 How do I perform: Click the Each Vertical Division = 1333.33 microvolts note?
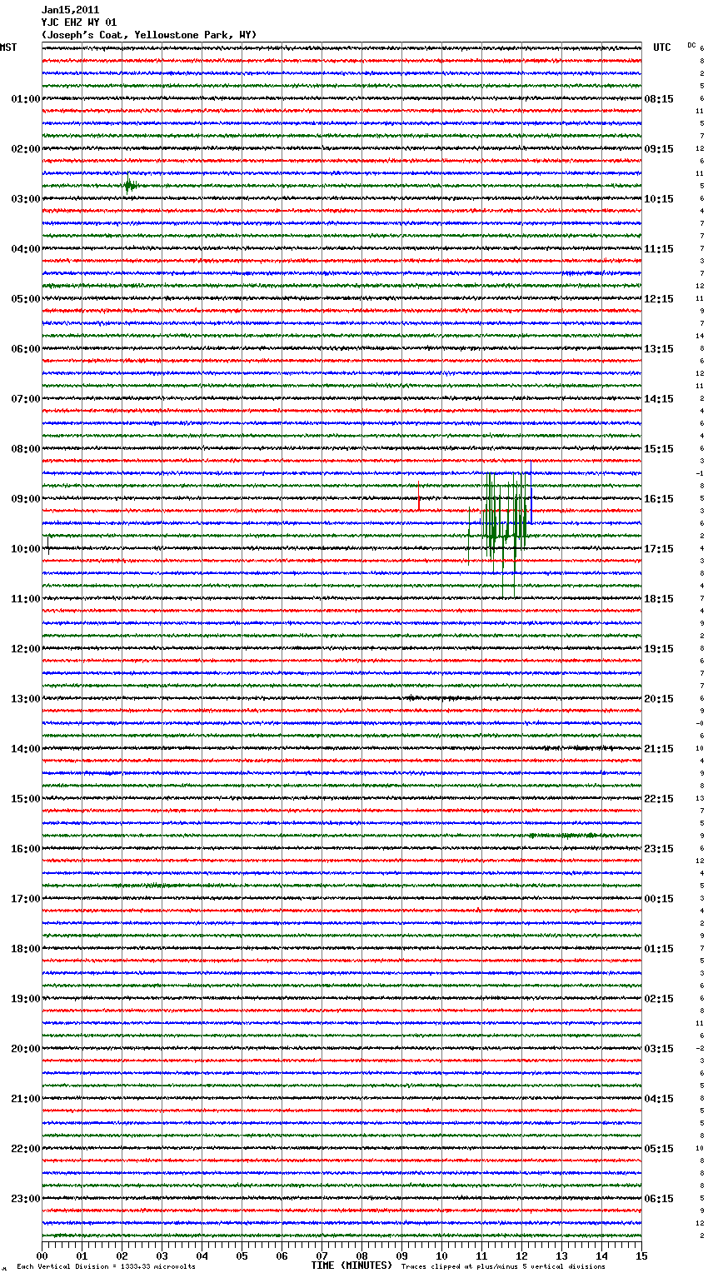(x=106, y=1266)
